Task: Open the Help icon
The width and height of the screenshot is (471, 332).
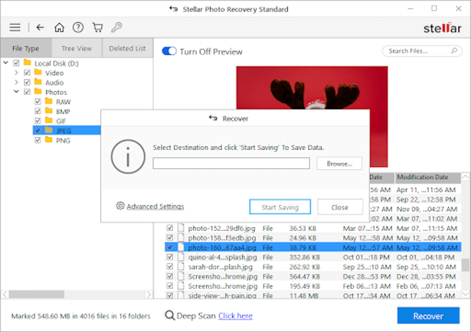Action: click(78, 27)
